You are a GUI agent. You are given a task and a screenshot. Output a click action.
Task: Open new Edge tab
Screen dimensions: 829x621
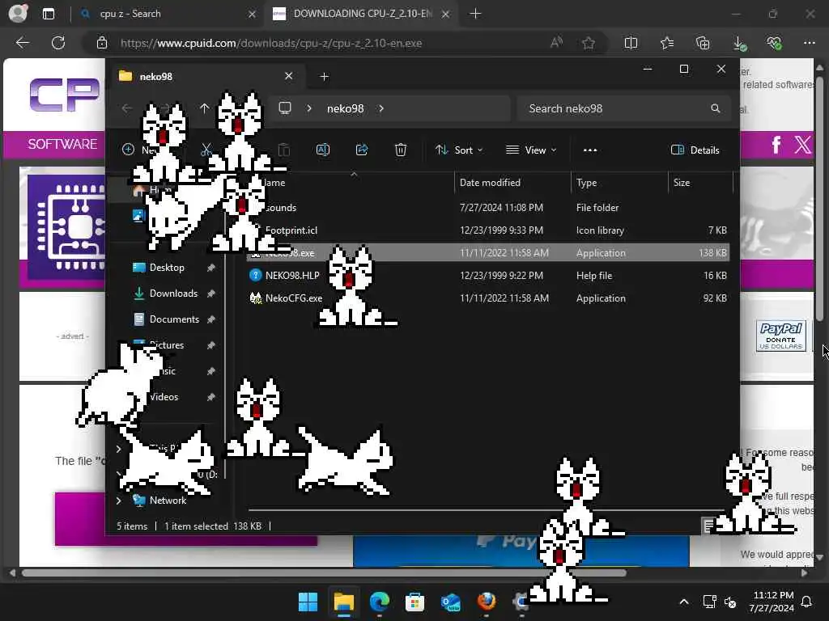(475, 14)
